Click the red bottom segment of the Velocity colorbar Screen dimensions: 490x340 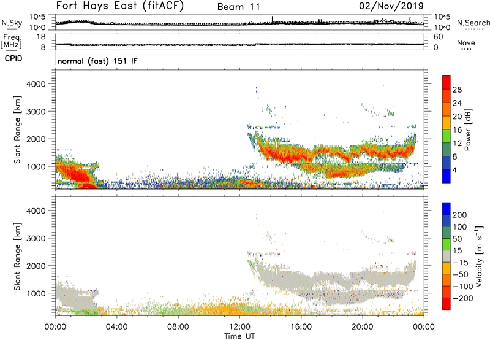[447, 304]
